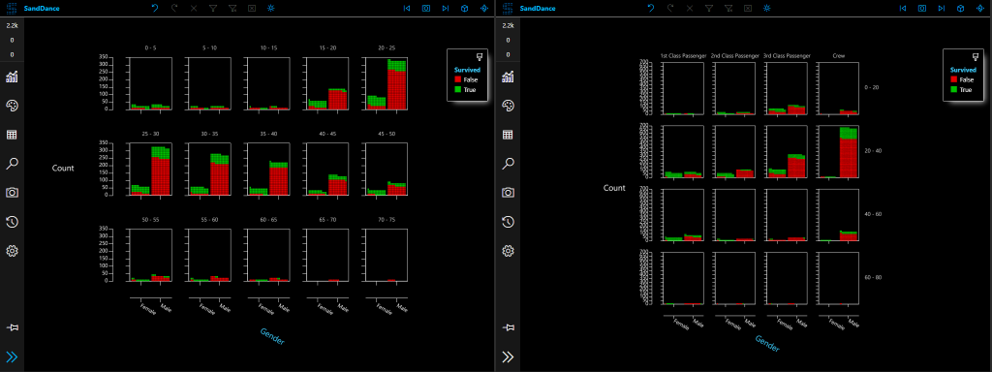
Task: Click the Isolate filter icon in right window
Action: 709,8
